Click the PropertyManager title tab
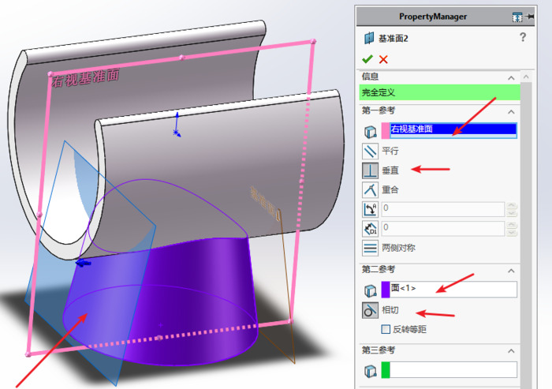The height and width of the screenshot is (389, 552). (433, 16)
